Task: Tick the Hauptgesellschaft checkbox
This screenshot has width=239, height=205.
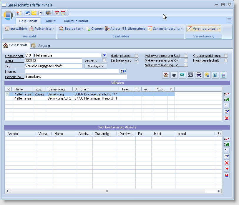Action: 225,60
